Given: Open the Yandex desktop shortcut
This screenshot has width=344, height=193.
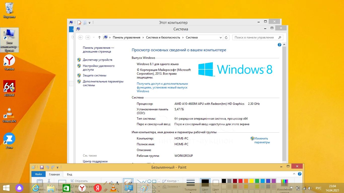Looking at the screenshot, I should click(9, 63).
